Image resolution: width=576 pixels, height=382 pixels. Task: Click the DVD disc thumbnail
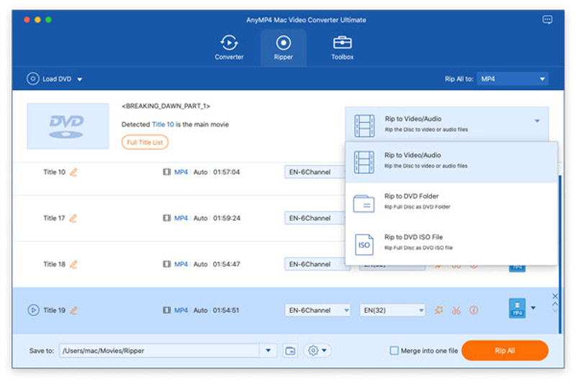click(x=68, y=126)
